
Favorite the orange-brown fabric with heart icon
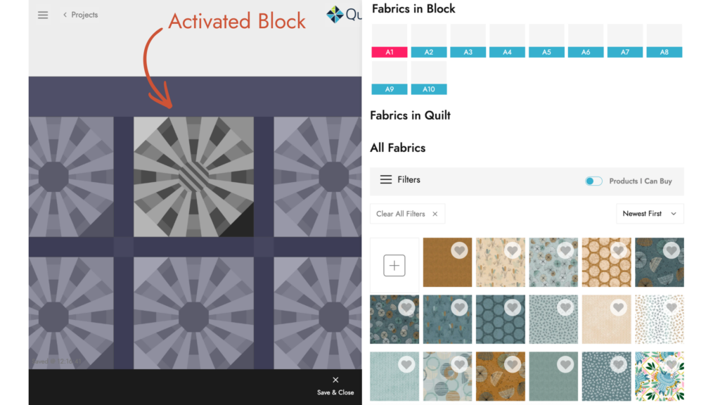pyautogui.click(x=459, y=250)
